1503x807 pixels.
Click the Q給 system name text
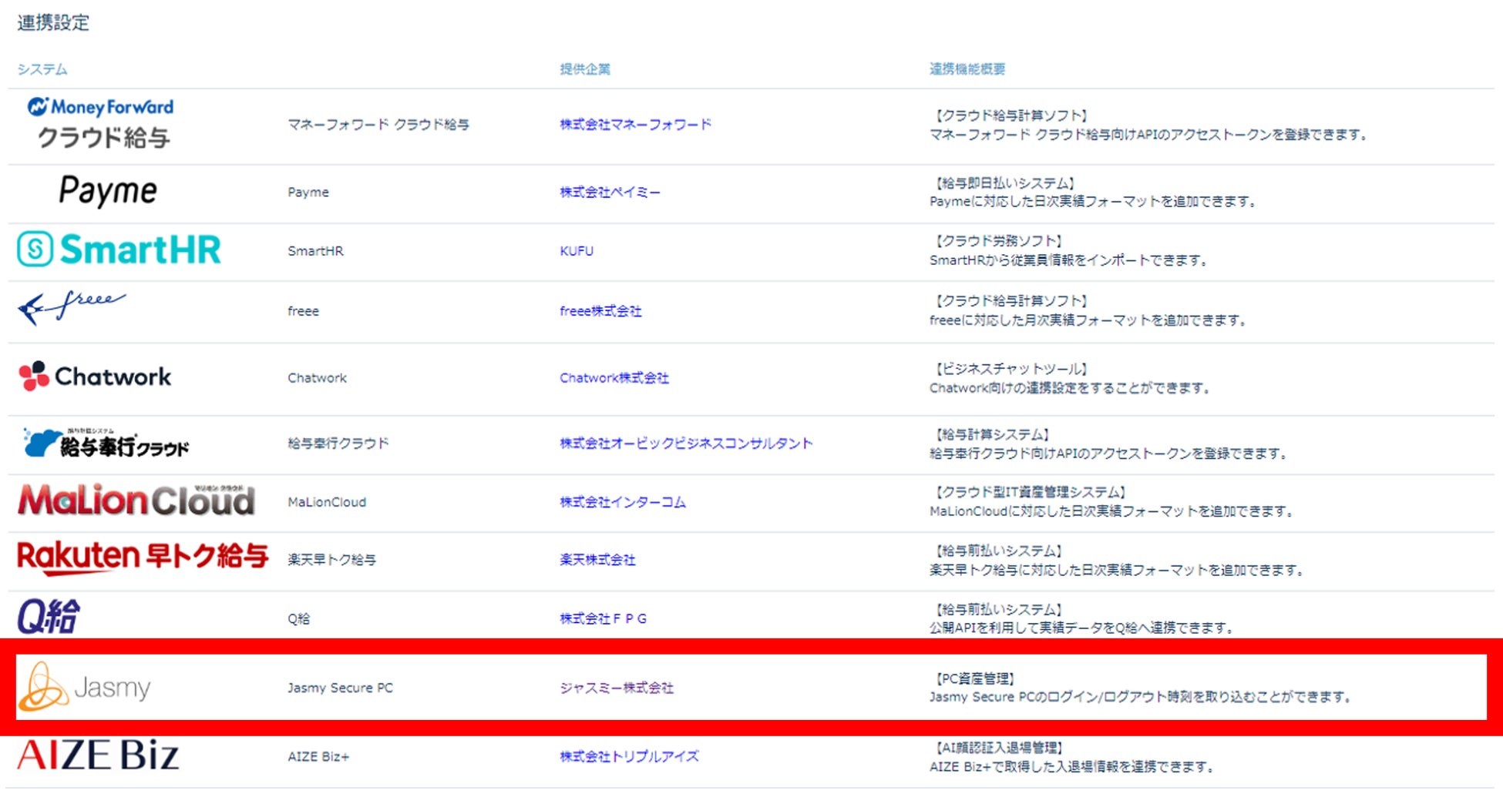[x=299, y=618]
